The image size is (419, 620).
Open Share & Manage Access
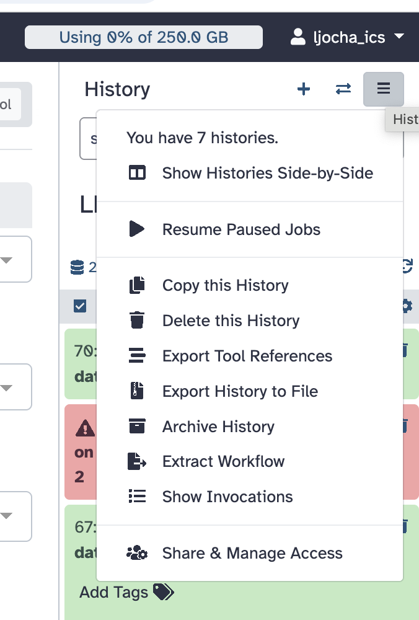click(x=252, y=553)
